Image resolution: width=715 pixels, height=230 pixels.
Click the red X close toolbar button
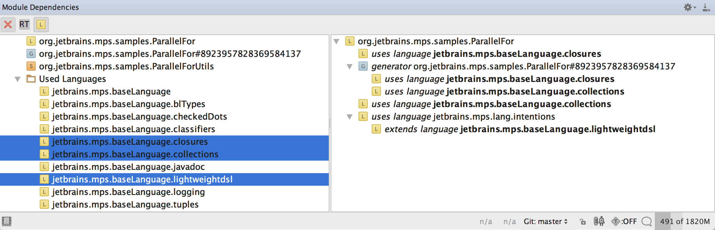point(8,24)
